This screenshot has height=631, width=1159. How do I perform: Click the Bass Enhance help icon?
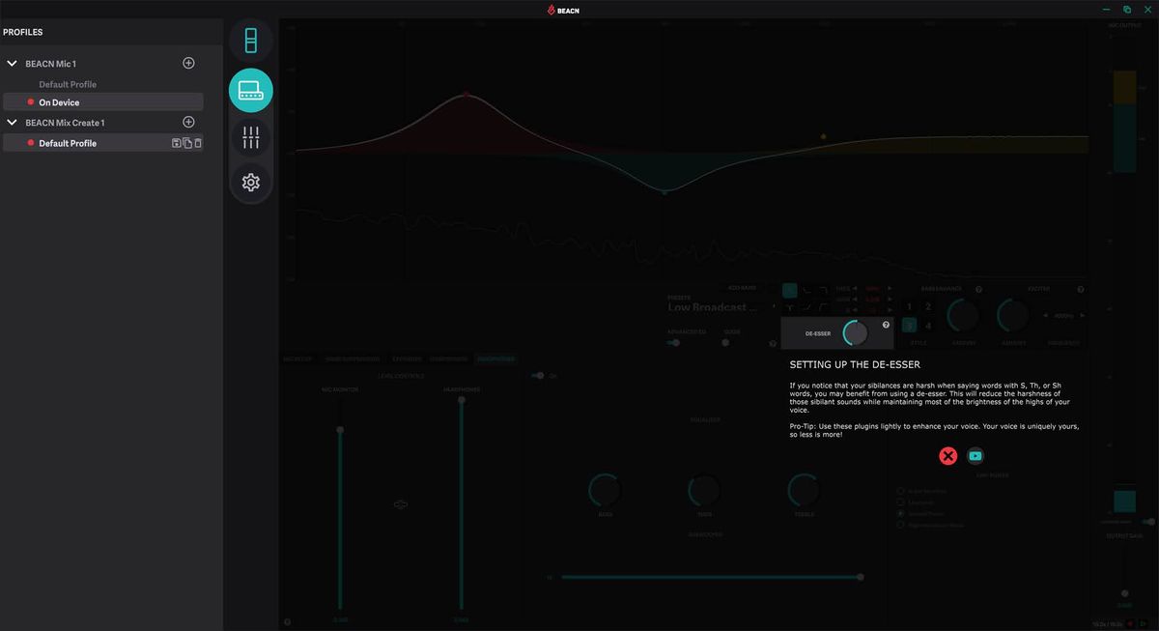coord(978,288)
